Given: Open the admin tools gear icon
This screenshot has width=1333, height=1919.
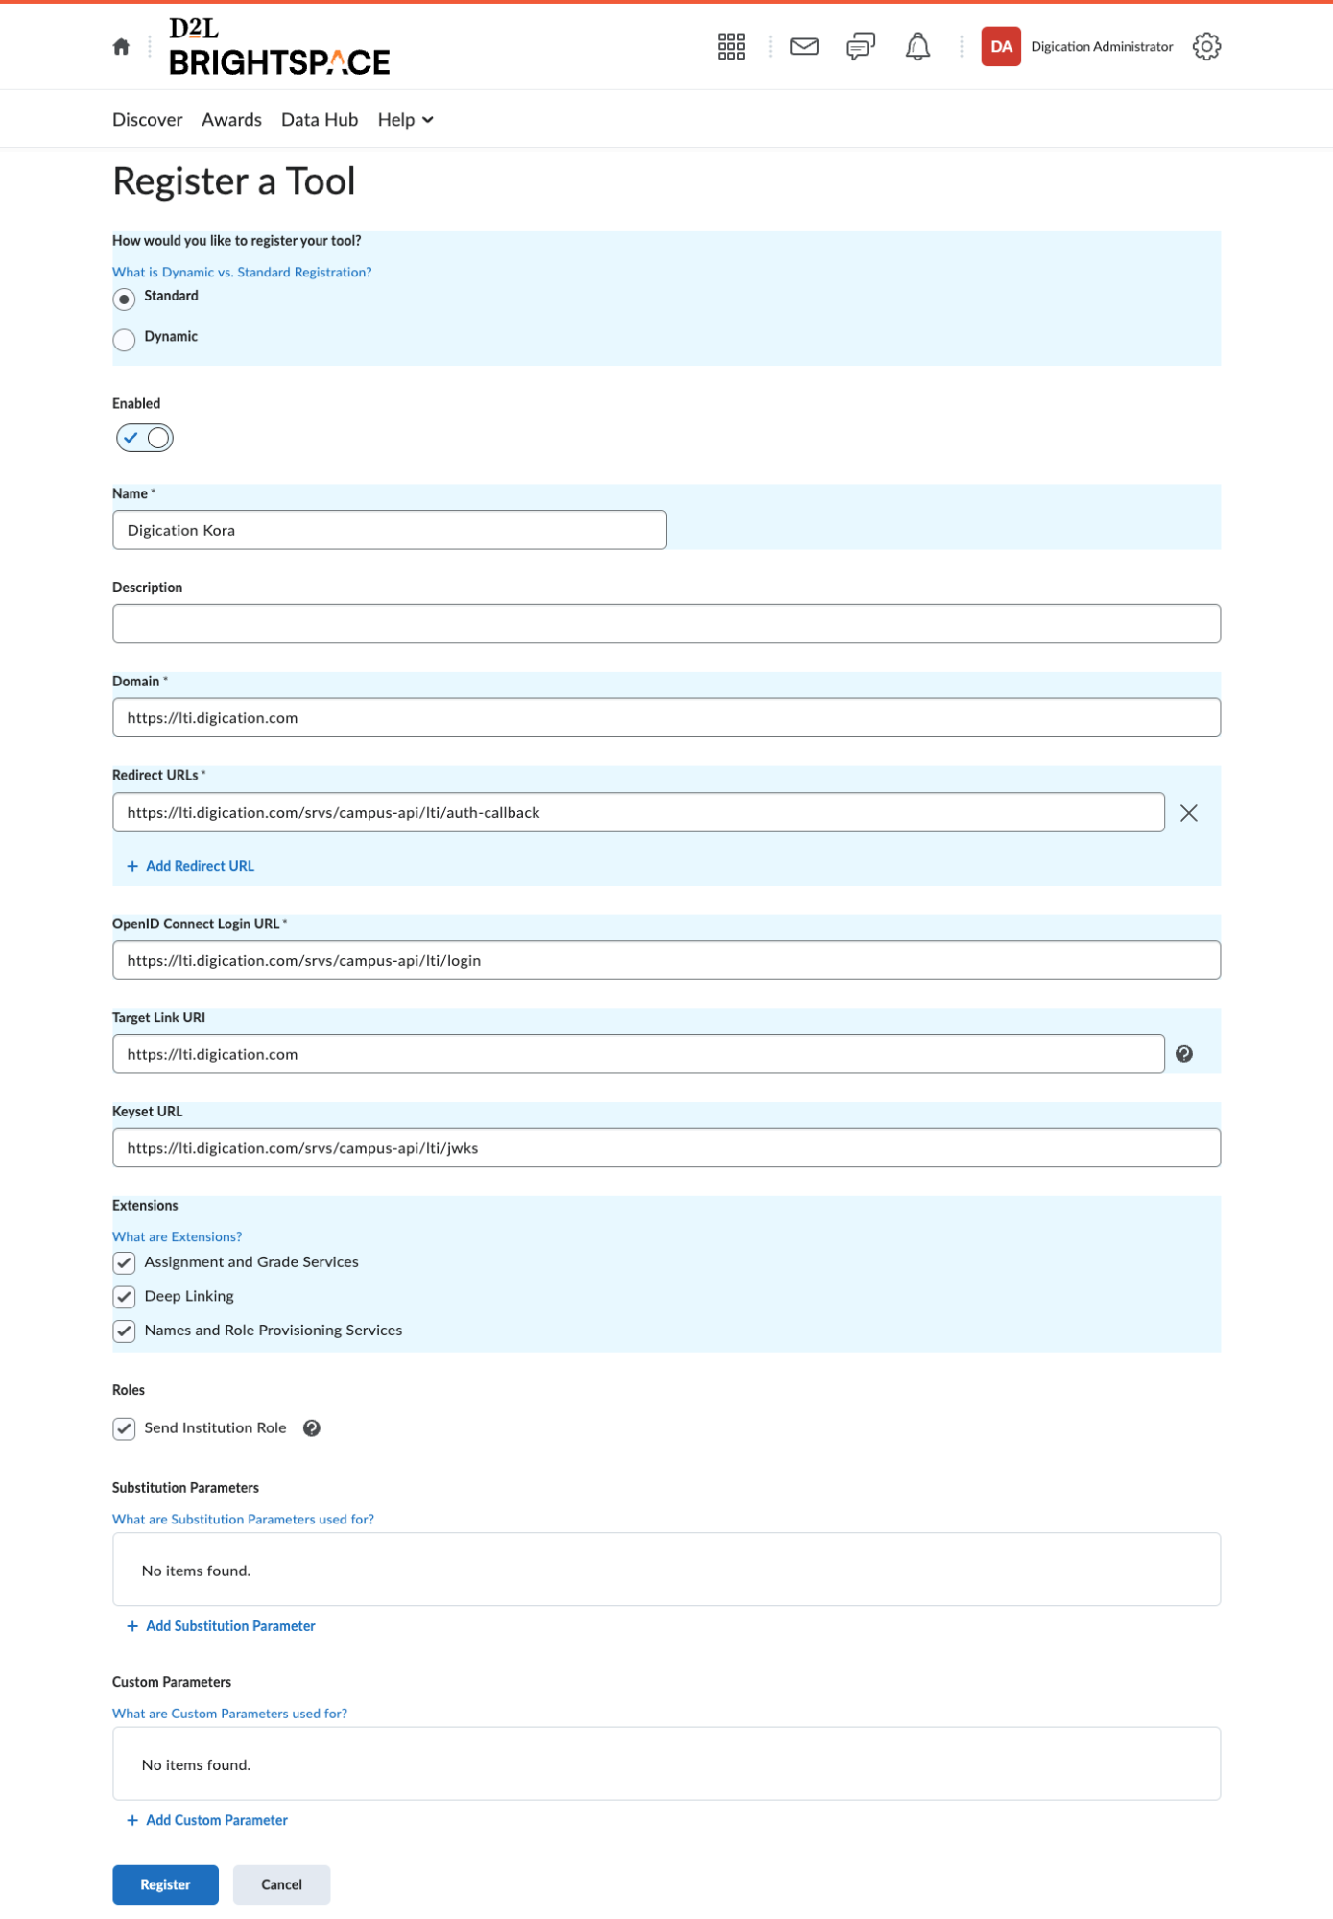Looking at the screenshot, I should [x=1206, y=46].
